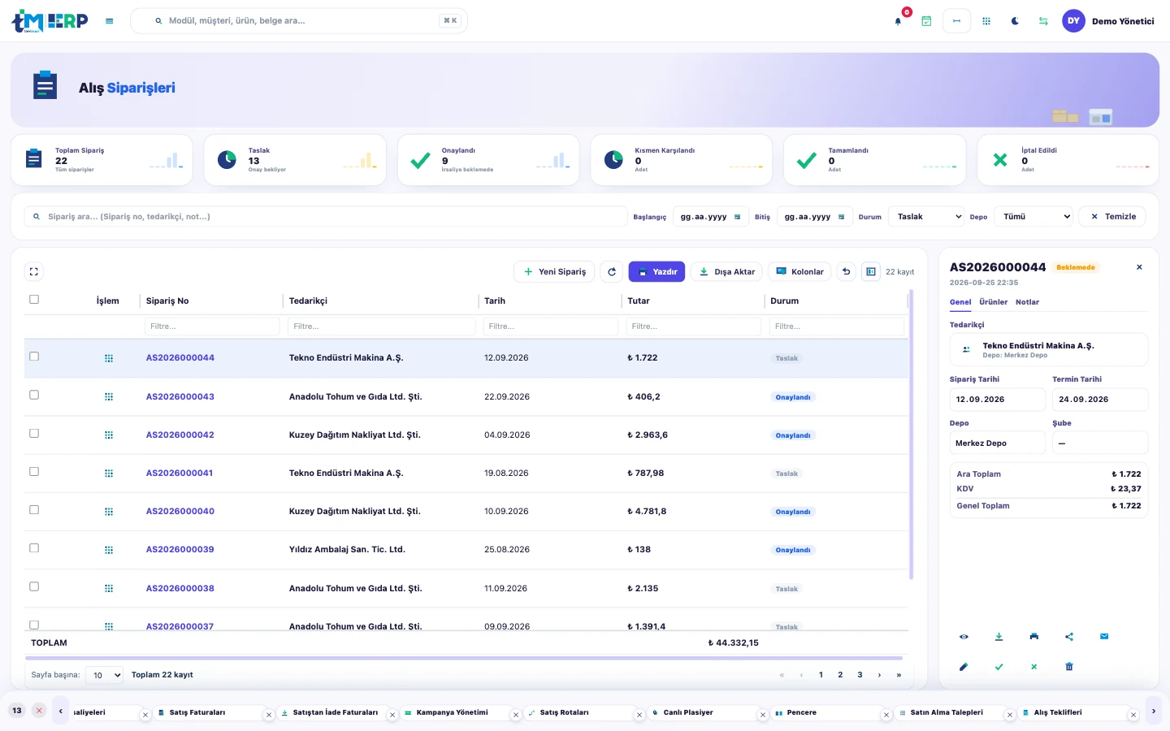Expand table to fullscreen
Image resolution: width=1170 pixels, height=731 pixels.
point(34,272)
